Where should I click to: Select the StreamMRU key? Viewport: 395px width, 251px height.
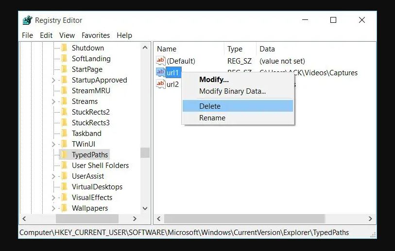point(91,91)
